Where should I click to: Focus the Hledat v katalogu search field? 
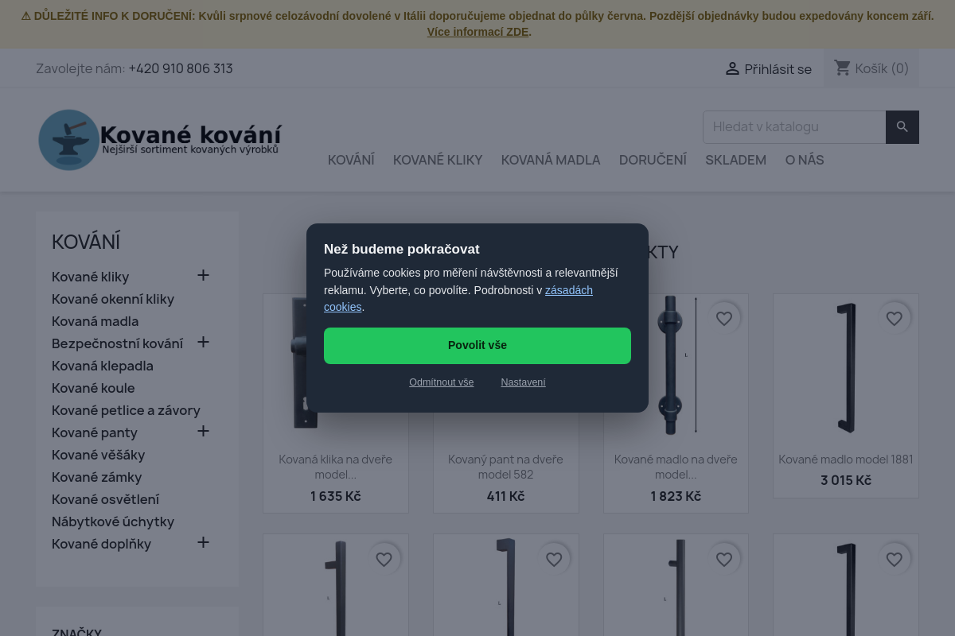(x=794, y=127)
